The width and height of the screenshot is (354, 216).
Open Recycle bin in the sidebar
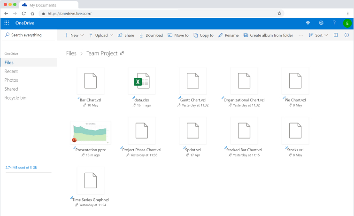15,98
